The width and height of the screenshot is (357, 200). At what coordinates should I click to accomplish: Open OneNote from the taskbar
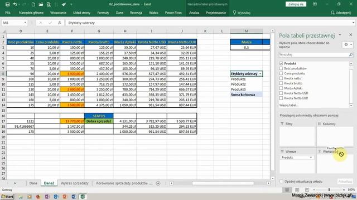pyautogui.click(x=47, y=197)
